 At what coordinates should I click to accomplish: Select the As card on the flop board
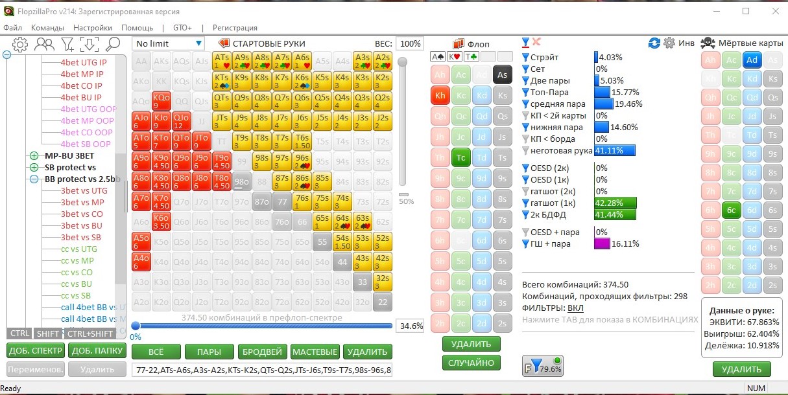502,75
